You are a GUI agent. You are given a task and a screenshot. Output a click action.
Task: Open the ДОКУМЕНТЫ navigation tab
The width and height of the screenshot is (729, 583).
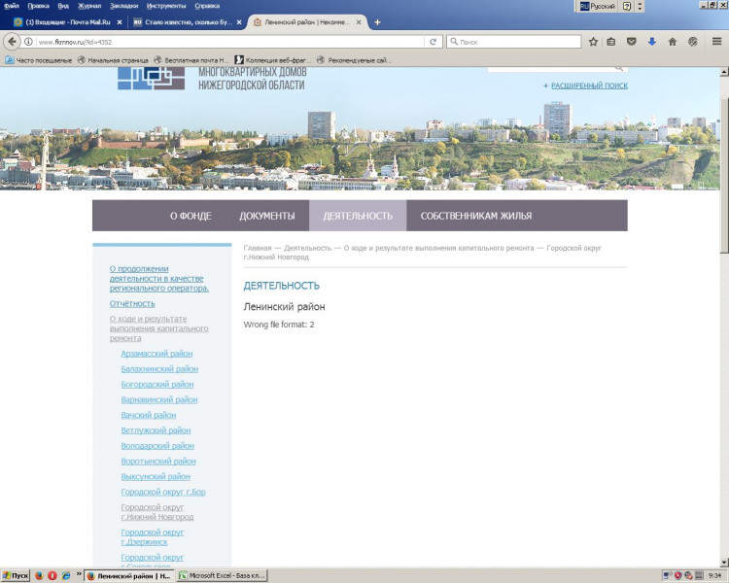click(x=266, y=216)
